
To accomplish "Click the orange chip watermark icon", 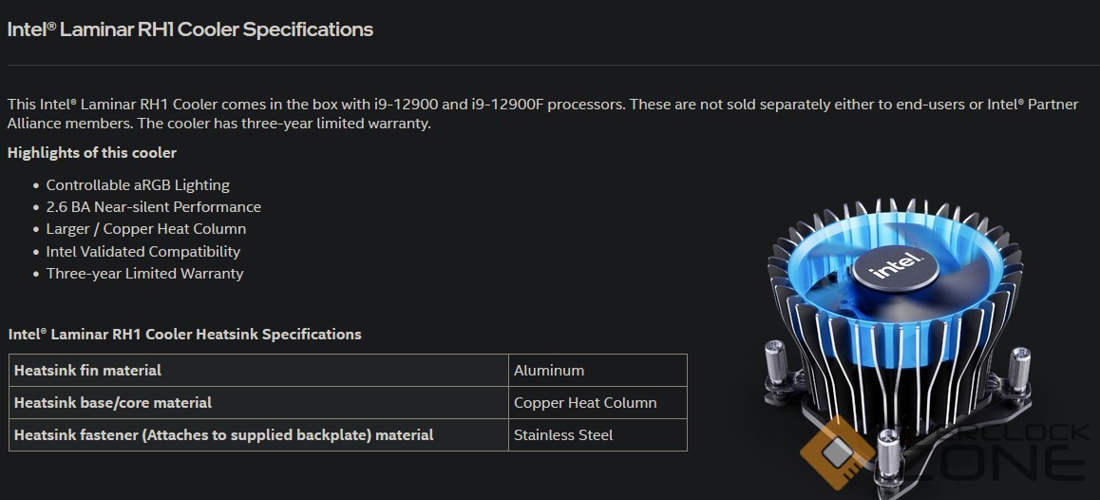I will 834,452.
